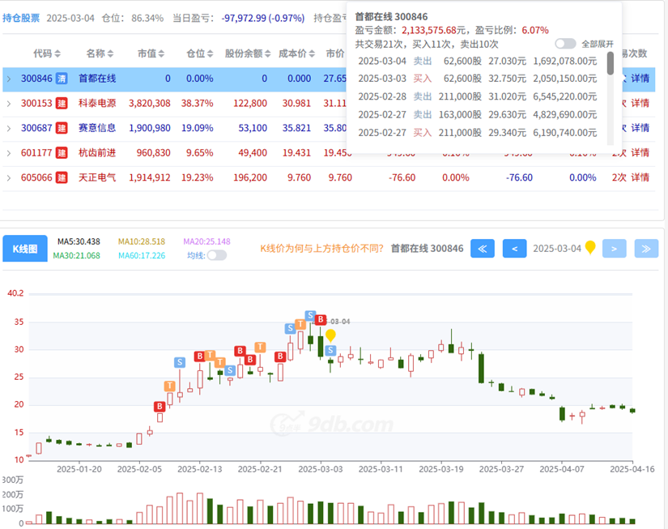The width and height of the screenshot is (668, 529).
Task: Open 详情 for 赛意信息 row
Action: (x=640, y=128)
